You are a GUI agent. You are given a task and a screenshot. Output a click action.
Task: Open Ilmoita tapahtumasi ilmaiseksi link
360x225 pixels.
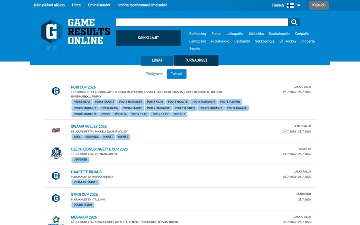(142, 5)
